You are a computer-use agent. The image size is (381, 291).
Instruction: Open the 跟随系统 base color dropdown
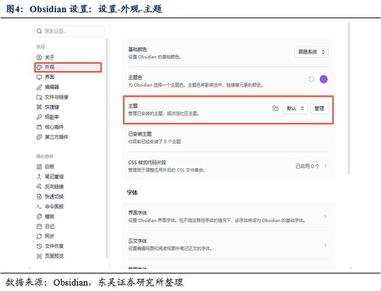tap(311, 52)
